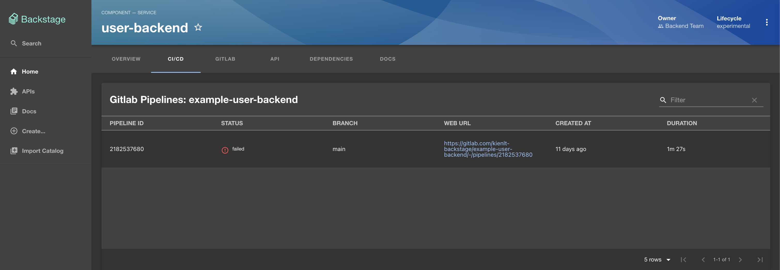
Task: Click the Create... sidebar item
Action: point(33,131)
